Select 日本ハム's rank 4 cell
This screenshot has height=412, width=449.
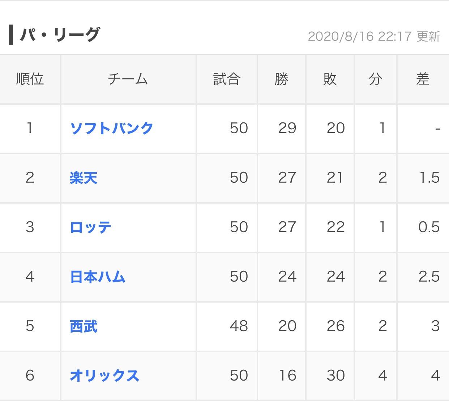click(30, 277)
